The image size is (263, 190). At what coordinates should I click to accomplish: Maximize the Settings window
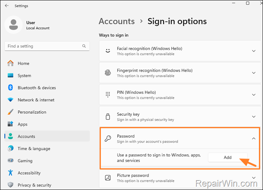tap(248, 3)
